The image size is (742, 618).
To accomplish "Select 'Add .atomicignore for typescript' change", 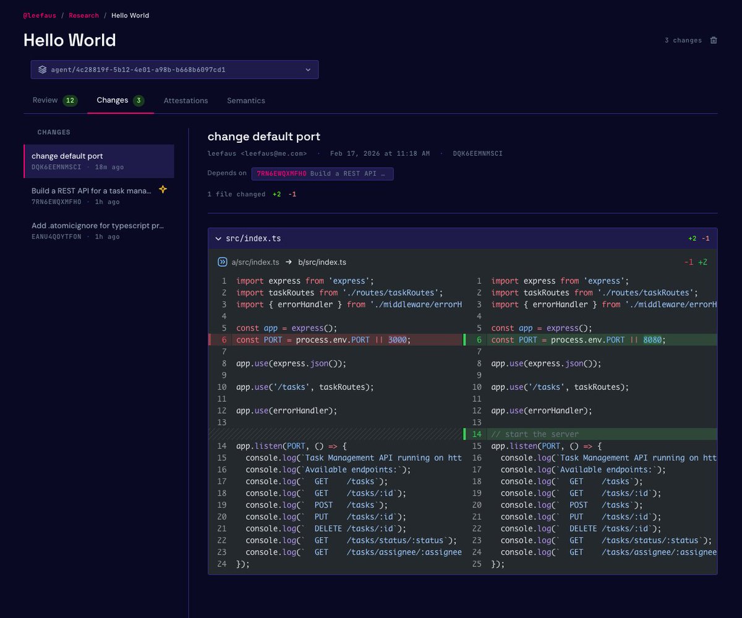I will pos(99,231).
